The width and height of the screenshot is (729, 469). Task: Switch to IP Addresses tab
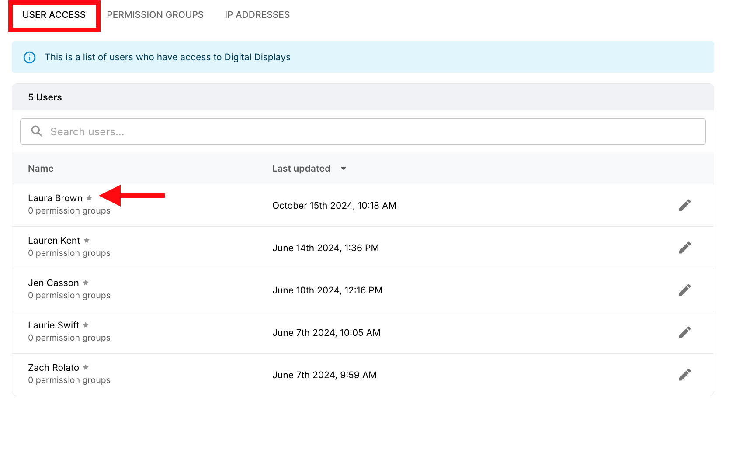click(257, 15)
